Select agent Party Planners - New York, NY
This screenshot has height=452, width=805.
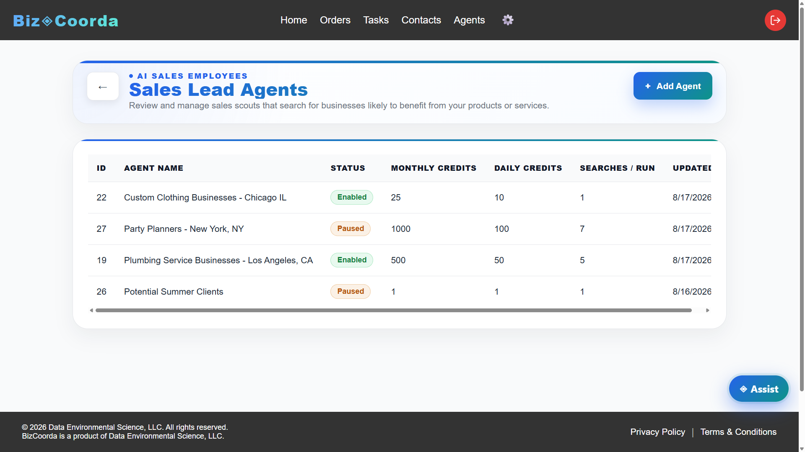[x=184, y=229]
